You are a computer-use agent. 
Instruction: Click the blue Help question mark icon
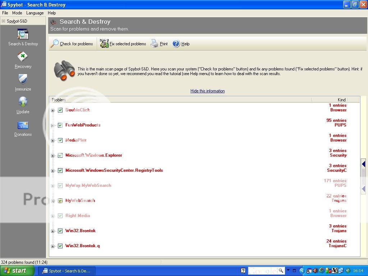coord(176,43)
